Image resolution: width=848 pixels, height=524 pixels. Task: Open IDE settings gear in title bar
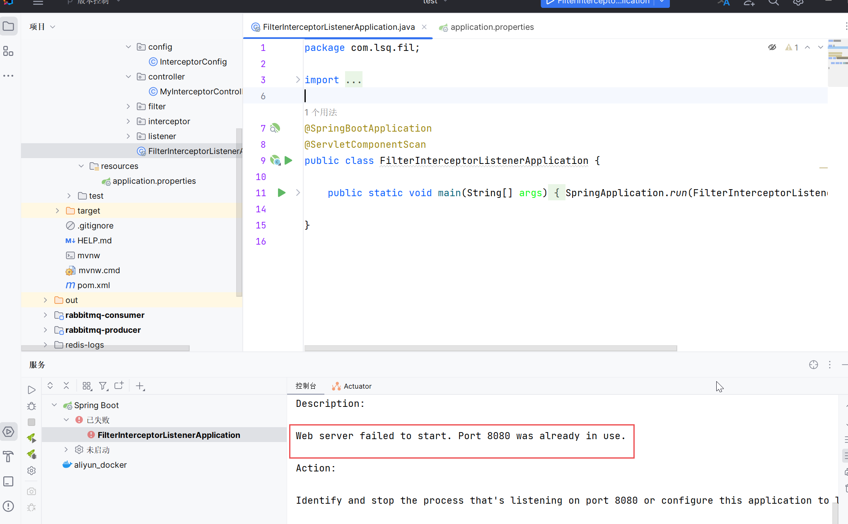[x=798, y=2]
